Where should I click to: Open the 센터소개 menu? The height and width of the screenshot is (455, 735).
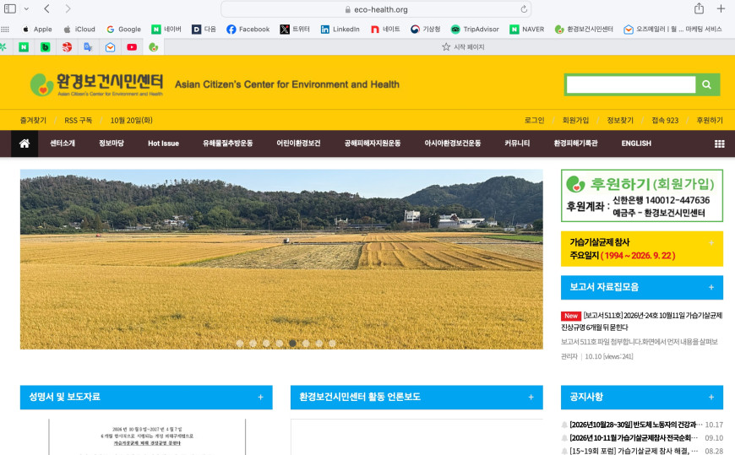63,144
